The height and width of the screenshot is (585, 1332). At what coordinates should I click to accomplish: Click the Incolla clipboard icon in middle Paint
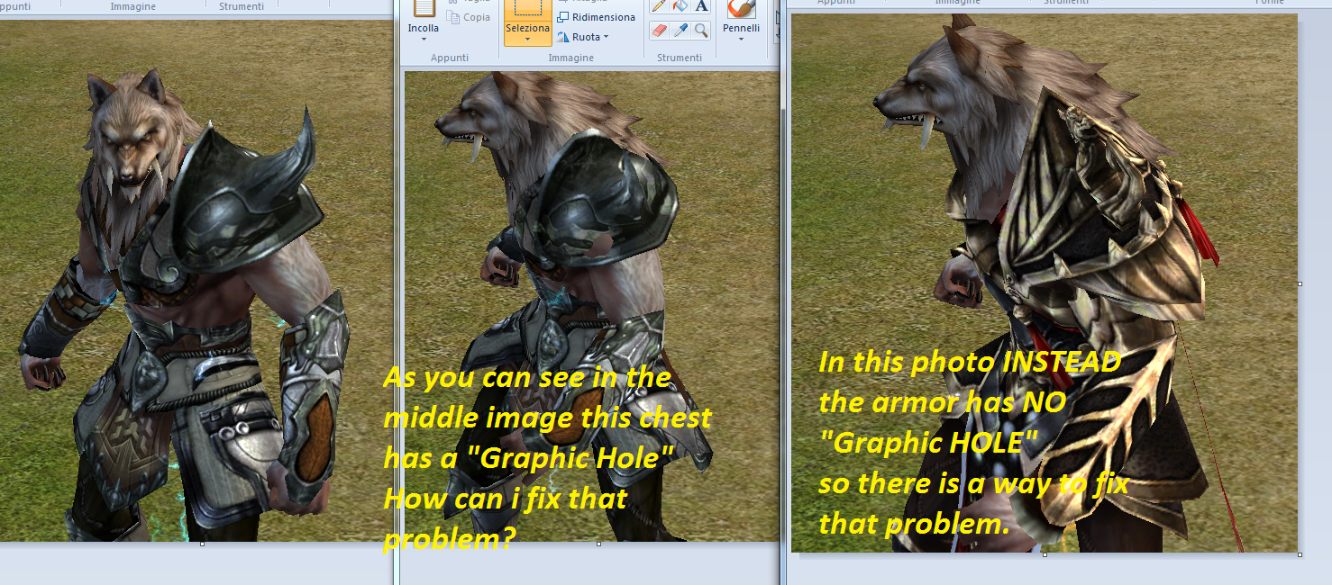[x=424, y=8]
